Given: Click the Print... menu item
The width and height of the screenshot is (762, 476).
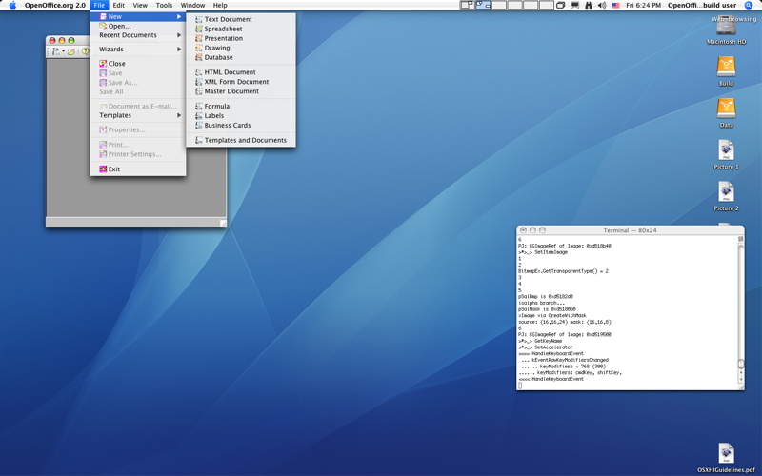Looking at the screenshot, I should 137,145.
